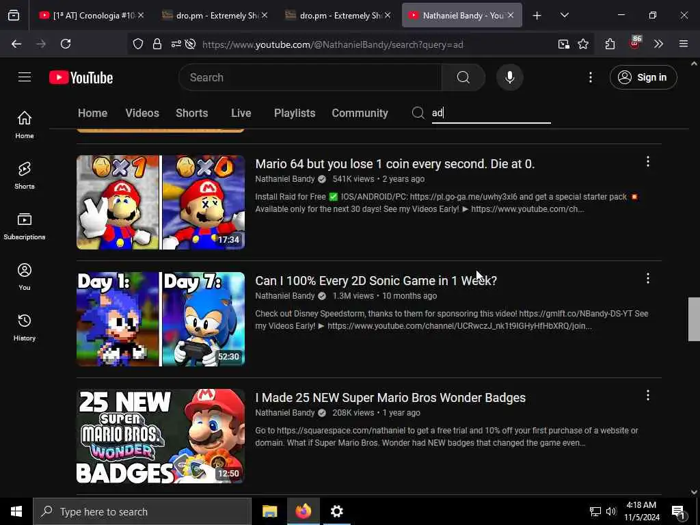Switch to channel Shorts tab
The image size is (700, 525).
pyautogui.click(x=191, y=113)
